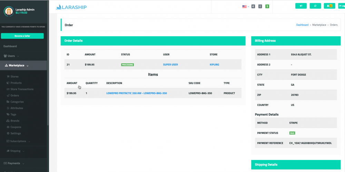This screenshot has width=345, height=172.
Task: Select the euro currency icon
Action: [x=253, y=7]
